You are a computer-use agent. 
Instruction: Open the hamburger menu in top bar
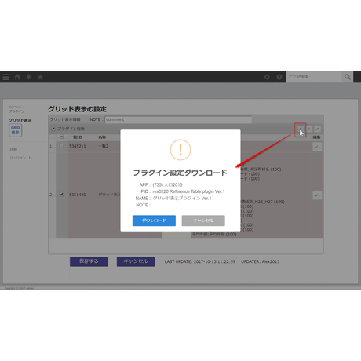click(5, 77)
